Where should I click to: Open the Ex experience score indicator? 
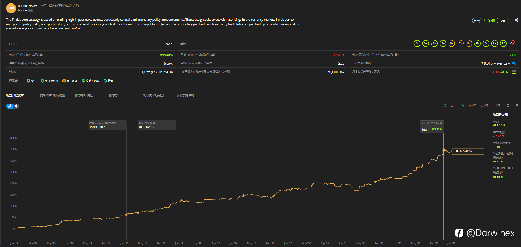click(417, 43)
